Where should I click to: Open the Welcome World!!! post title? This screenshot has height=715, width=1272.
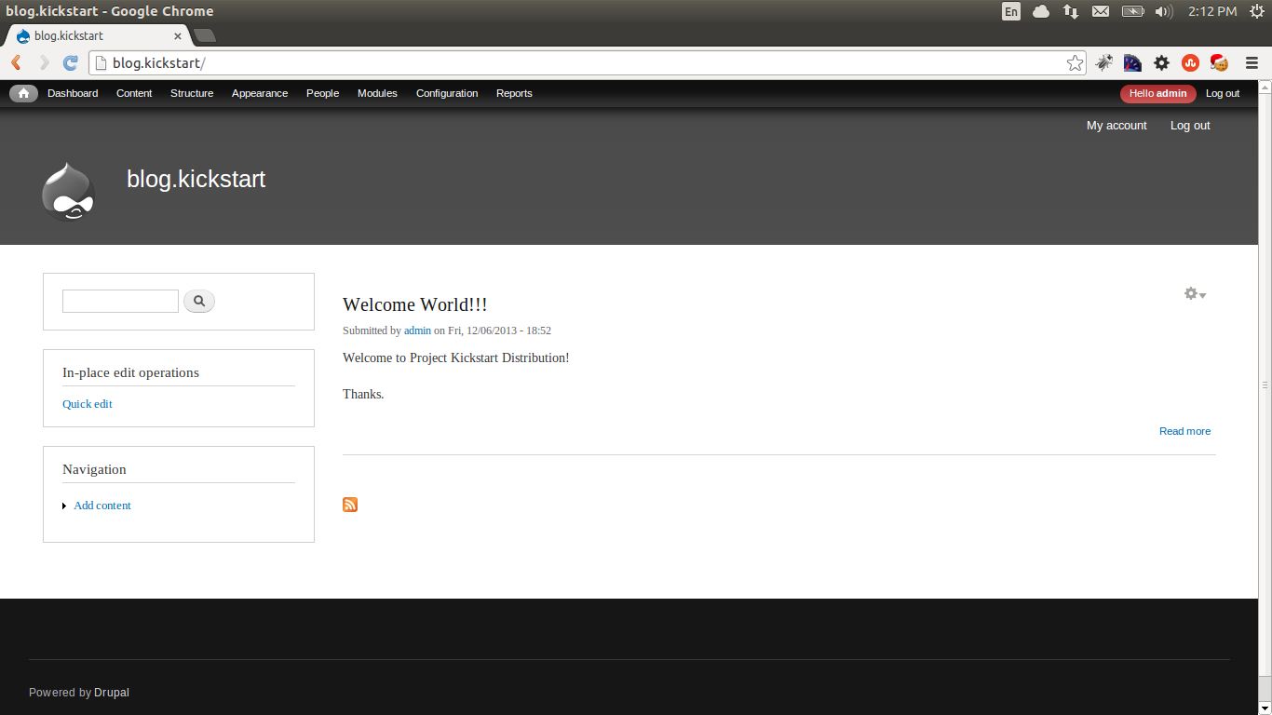(413, 304)
